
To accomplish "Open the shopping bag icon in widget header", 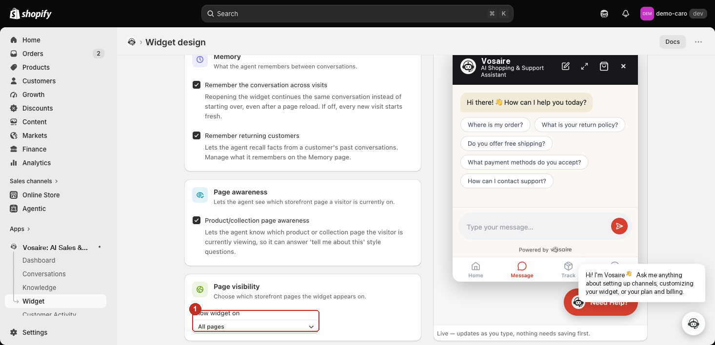I will 604,66.
